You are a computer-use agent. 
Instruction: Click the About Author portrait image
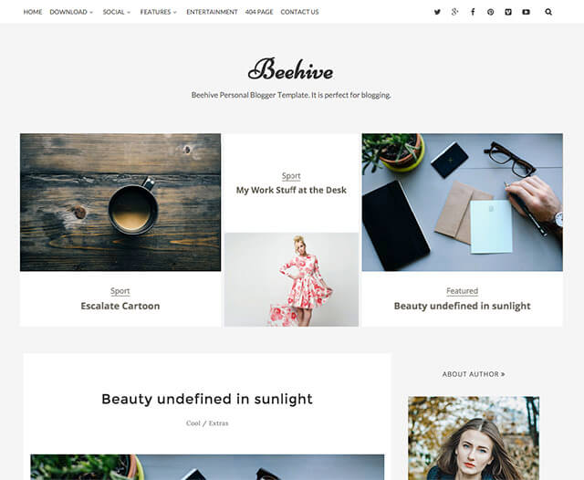pyautogui.click(x=474, y=438)
